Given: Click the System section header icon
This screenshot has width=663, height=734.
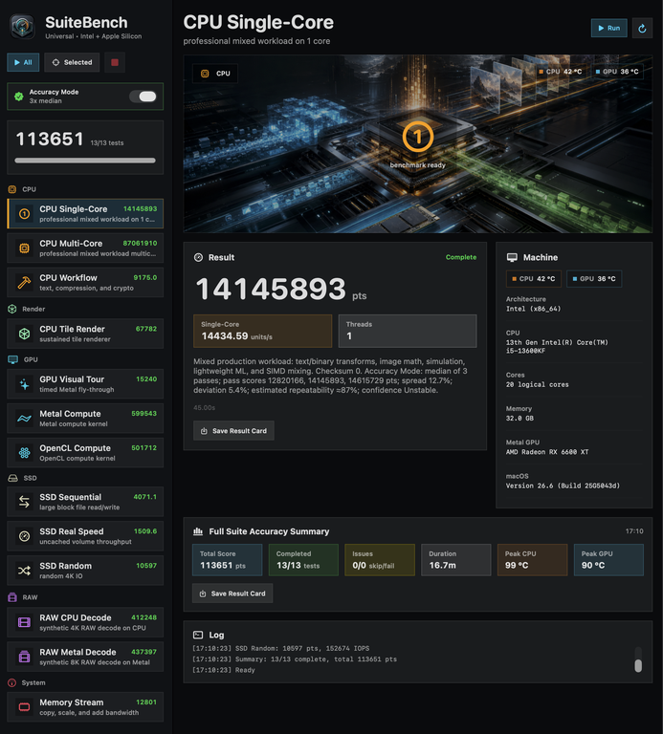Looking at the screenshot, I should [12, 683].
